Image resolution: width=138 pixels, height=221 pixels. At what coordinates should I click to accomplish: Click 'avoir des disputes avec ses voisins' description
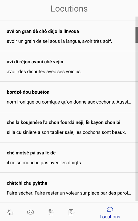44,72
